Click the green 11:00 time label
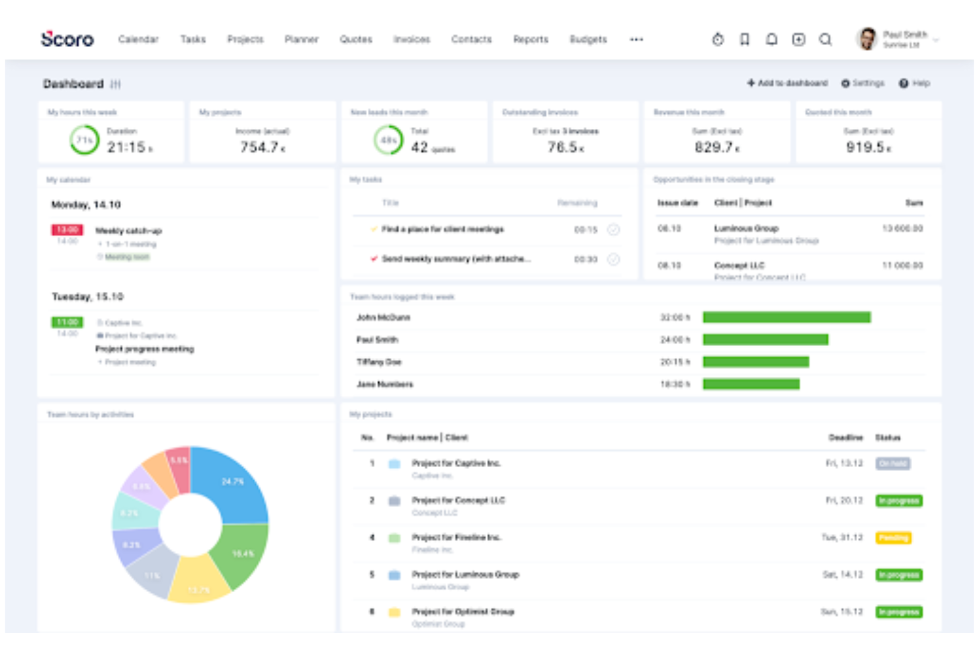This screenshot has width=979, height=653. [x=67, y=322]
